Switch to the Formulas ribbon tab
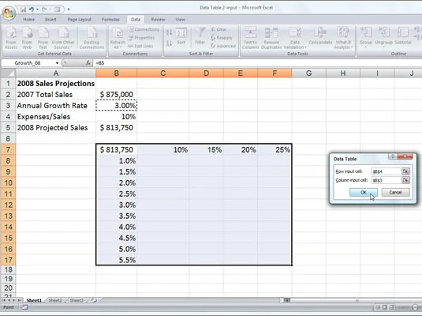The width and height of the screenshot is (422, 316). click(110, 20)
